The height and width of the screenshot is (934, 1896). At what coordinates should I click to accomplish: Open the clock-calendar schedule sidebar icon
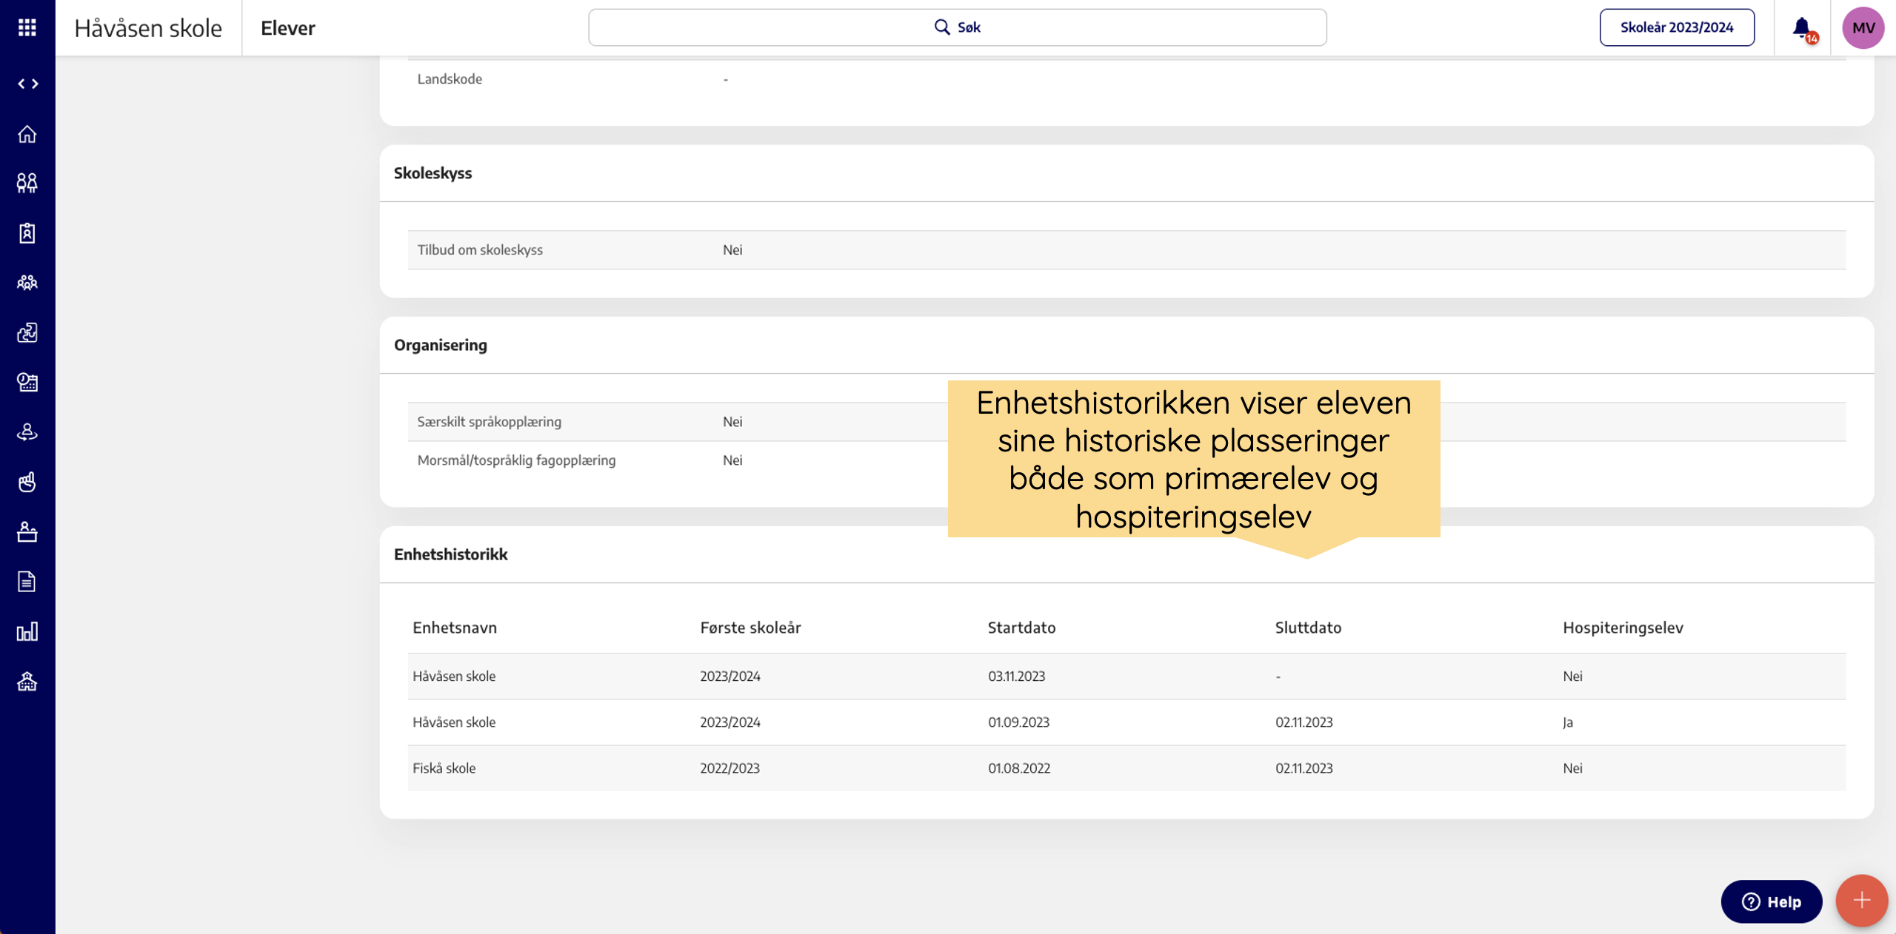(x=27, y=382)
